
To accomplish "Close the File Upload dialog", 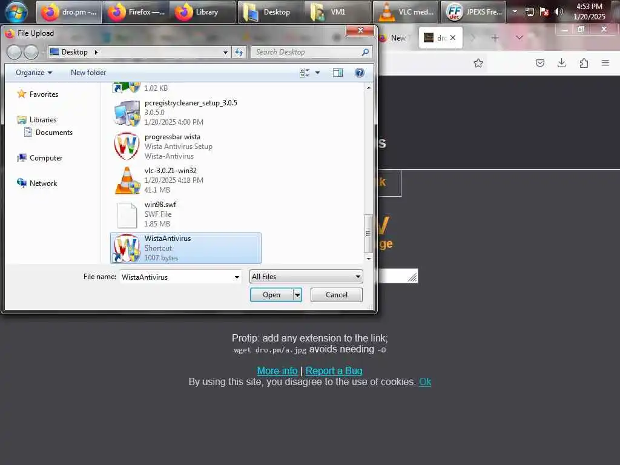I will pos(360,30).
